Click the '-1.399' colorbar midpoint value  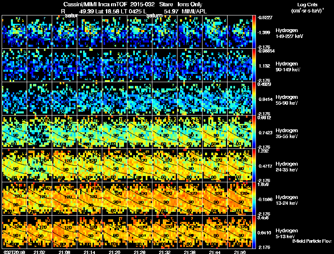264,33
